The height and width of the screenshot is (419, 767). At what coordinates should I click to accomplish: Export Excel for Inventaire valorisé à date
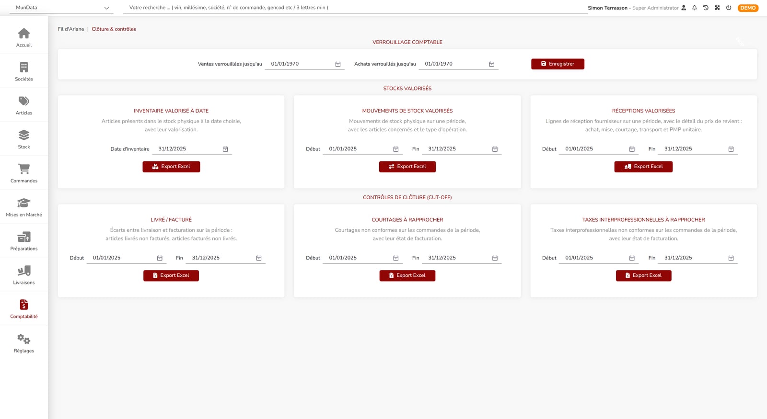[171, 167]
